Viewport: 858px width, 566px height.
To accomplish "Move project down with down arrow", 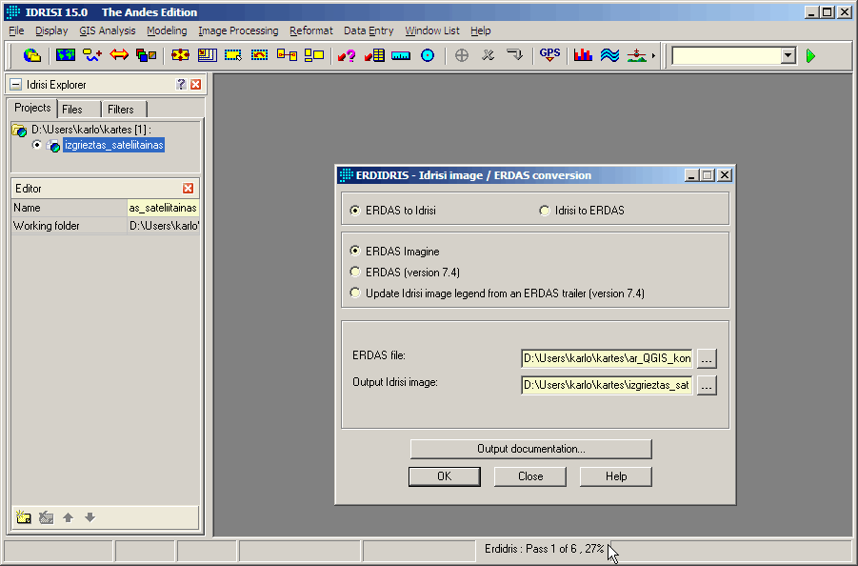I will coord(90,517).
